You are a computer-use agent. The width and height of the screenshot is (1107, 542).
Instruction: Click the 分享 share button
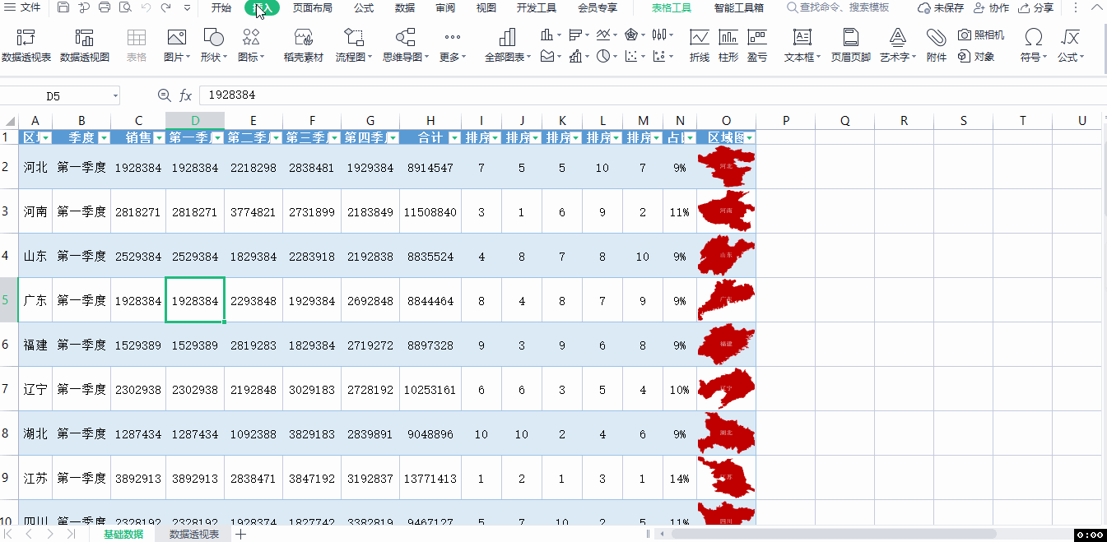(1035, 8)
